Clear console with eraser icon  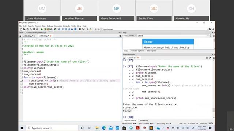click(x=210, y=57)
